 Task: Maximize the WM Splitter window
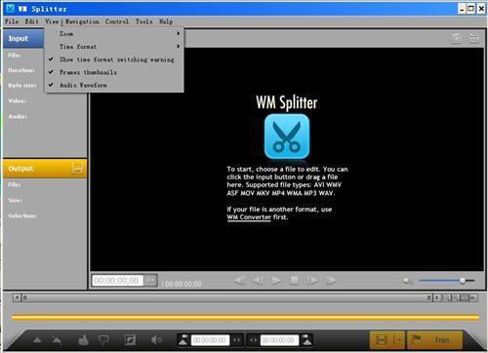[471, 9]
